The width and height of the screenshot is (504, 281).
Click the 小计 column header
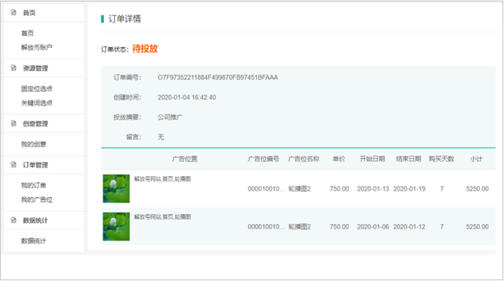(x=476, y=159)
